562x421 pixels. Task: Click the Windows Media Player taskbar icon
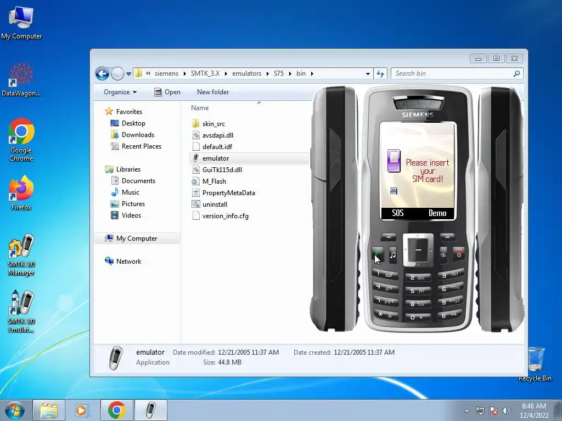pos(82,410)
